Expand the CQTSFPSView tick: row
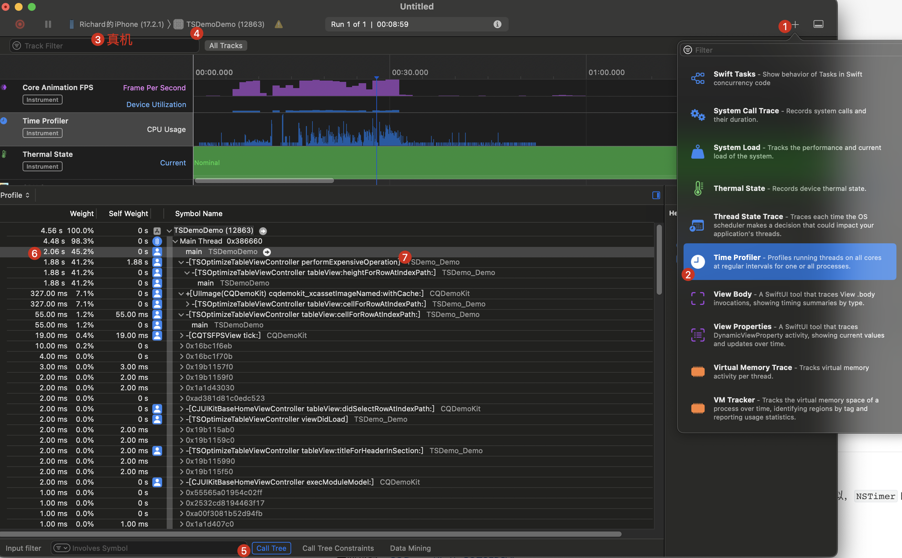 tap(181, 336)
